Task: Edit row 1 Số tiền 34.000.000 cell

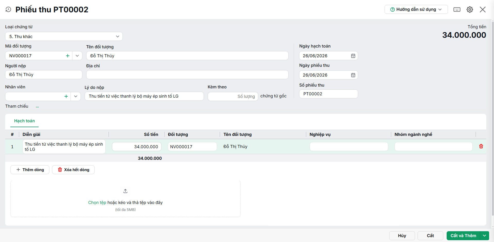Action: [x=137, y=147]
